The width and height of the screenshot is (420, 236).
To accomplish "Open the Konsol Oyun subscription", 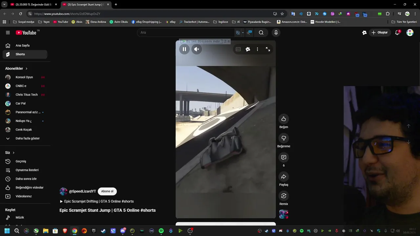I will point(25,77).
